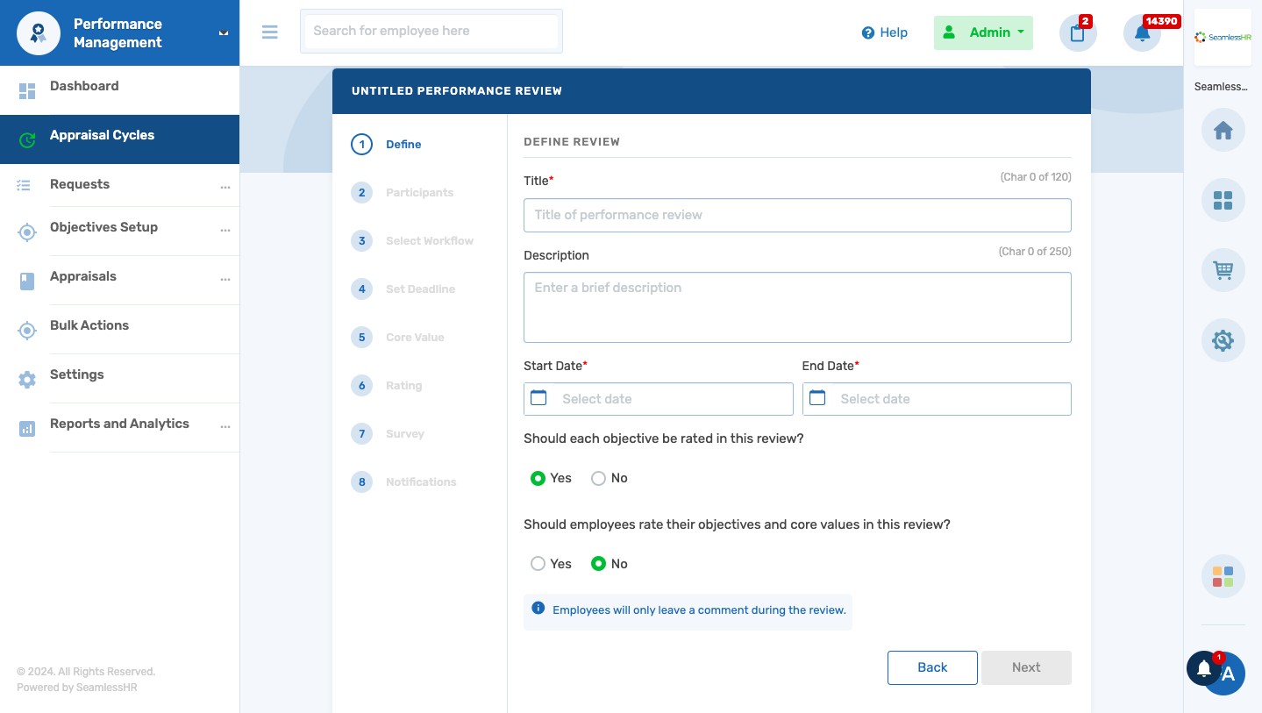
Task: Expand the Appraisals submenu ellipsis
Action: tap(225, 280)
